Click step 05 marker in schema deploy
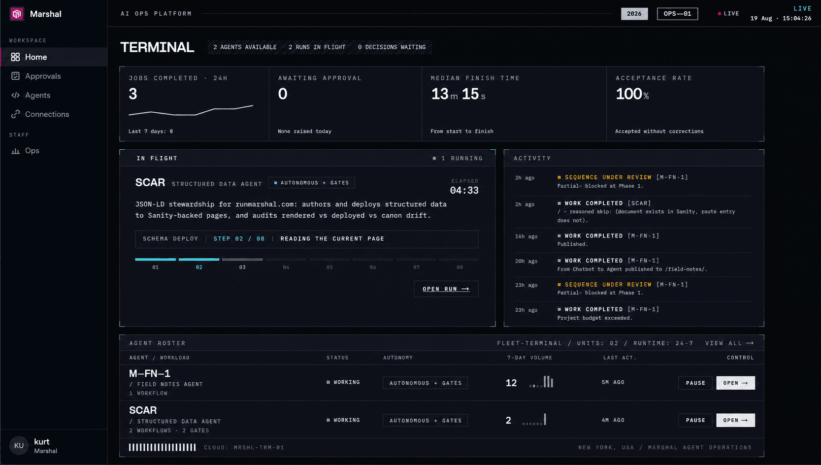The width and height of the screenshot is (821, 465). pyautogui.click(x=329, y=267)
